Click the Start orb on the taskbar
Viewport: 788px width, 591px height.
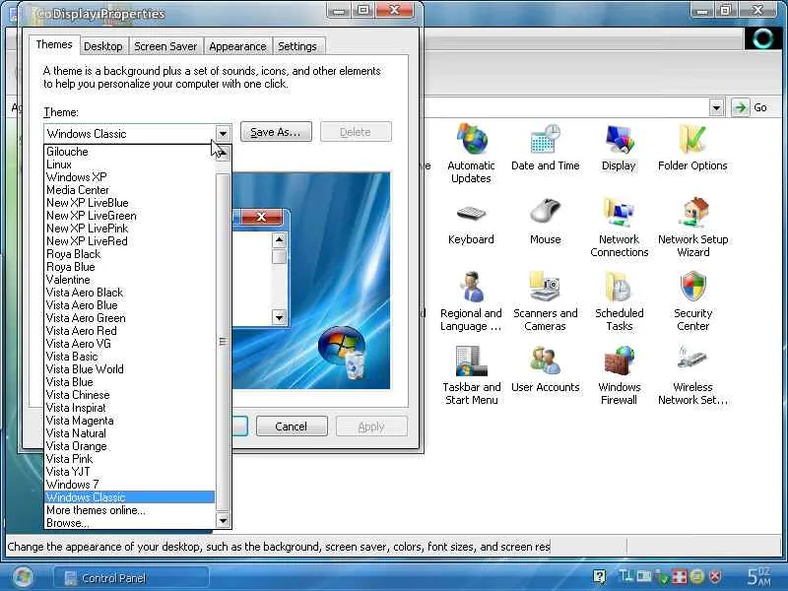23,577
